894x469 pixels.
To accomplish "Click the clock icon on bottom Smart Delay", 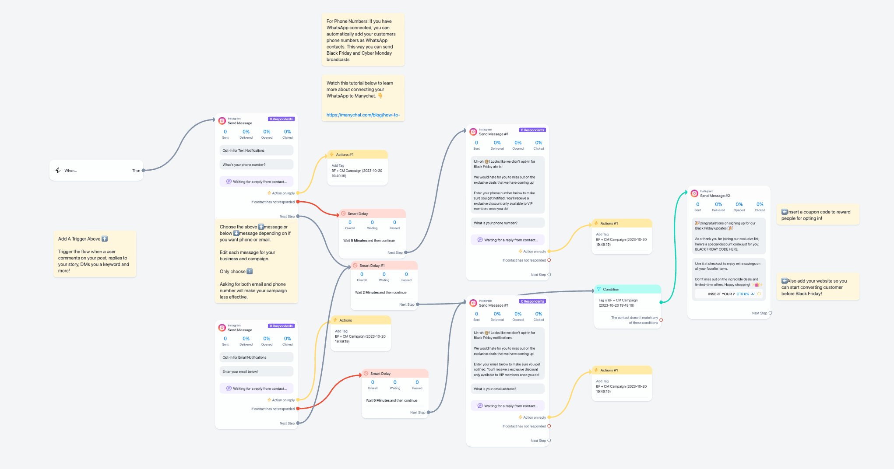I will coord(366,374).
